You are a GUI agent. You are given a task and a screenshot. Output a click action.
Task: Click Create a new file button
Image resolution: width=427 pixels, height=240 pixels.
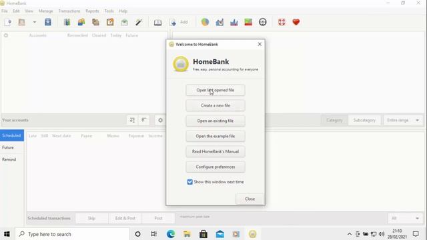coord(215,105)
